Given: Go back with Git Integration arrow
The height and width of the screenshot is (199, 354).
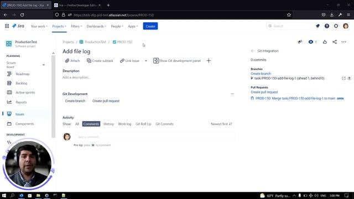Looking at the screenshot, I should (x=252, y=51).
